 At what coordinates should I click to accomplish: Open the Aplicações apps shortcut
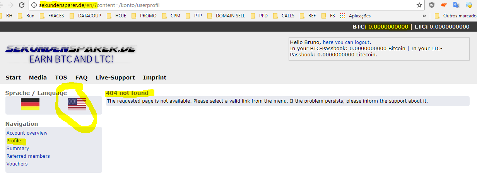click(x=355, y=16)
